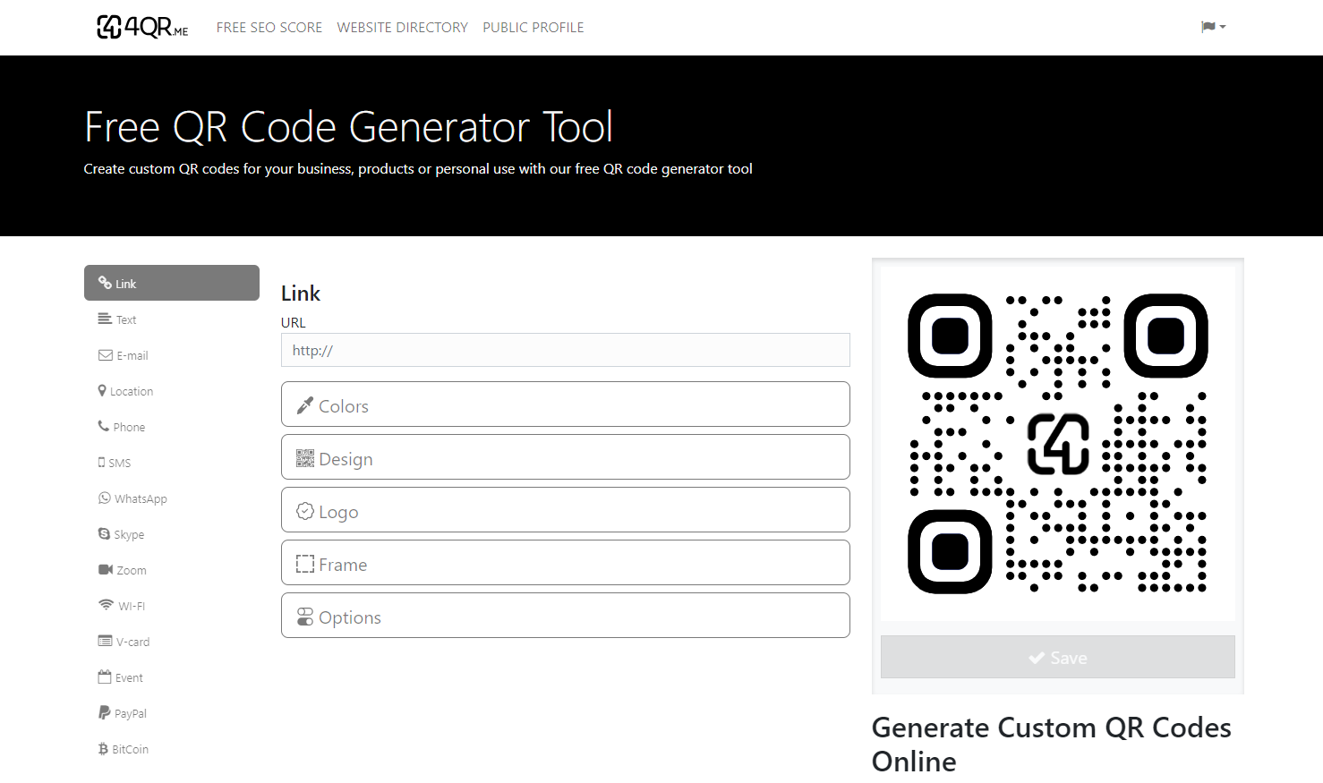
Task: Pick the Location pin icon
Action: [102, 390]
